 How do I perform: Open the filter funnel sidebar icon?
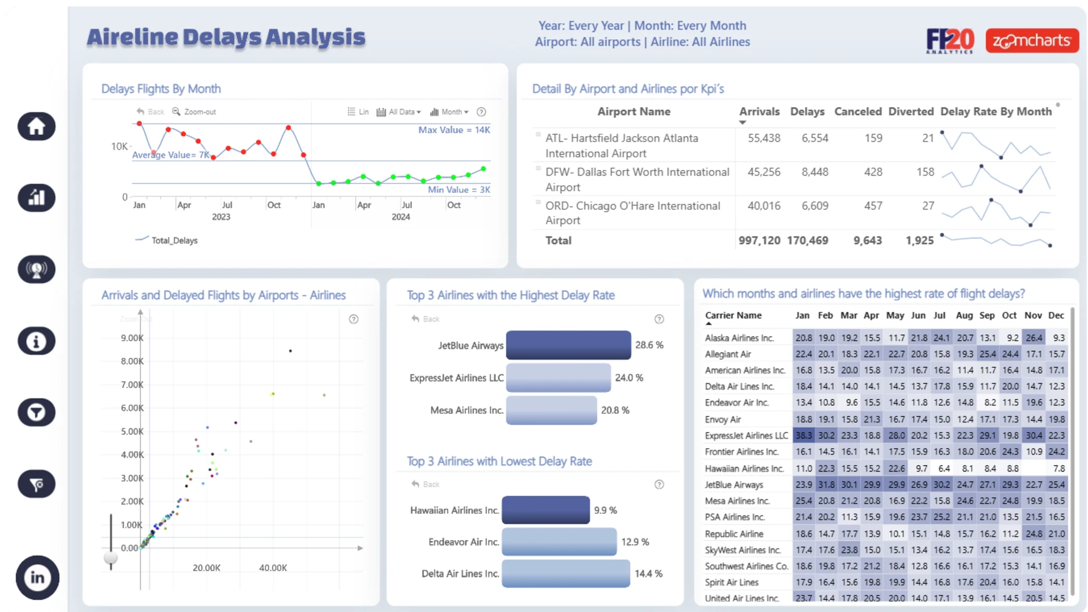click(x=36, y=413)
